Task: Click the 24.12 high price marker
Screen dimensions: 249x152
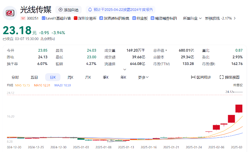Action: [x=229, y=92]
